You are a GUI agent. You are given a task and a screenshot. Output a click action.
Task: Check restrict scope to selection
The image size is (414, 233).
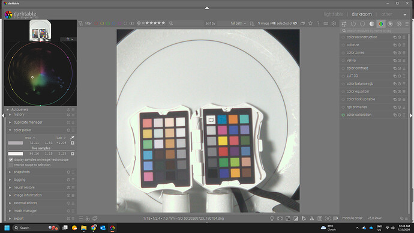11,165
